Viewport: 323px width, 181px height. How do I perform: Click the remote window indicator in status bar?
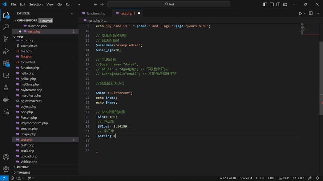pyautogui.click(x=4, y=178)
